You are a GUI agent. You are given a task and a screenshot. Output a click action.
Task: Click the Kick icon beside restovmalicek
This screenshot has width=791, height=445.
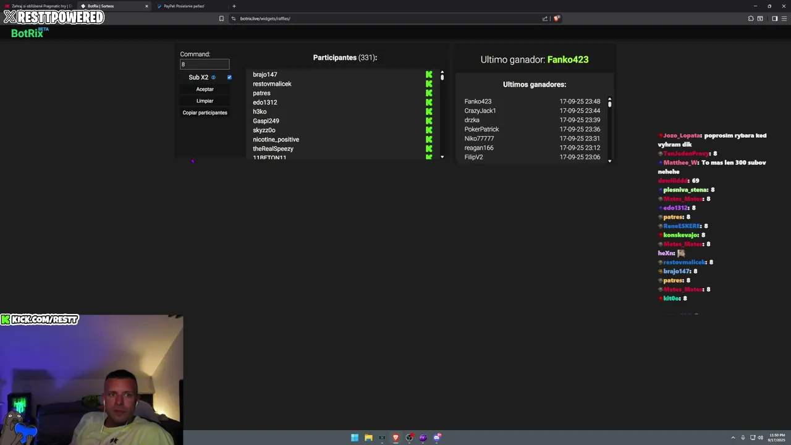click(429, 84)
